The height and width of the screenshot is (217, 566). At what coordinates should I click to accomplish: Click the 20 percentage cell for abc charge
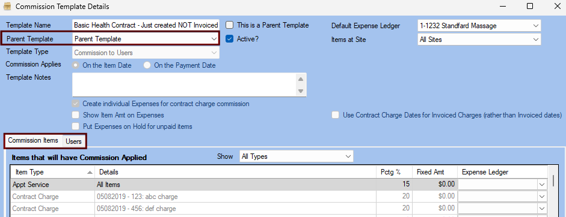point(394,197)
